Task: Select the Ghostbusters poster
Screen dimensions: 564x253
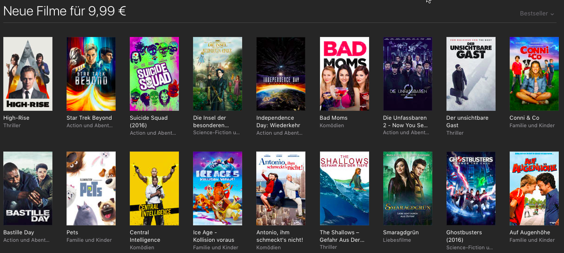Action: (x=471, y=188)
